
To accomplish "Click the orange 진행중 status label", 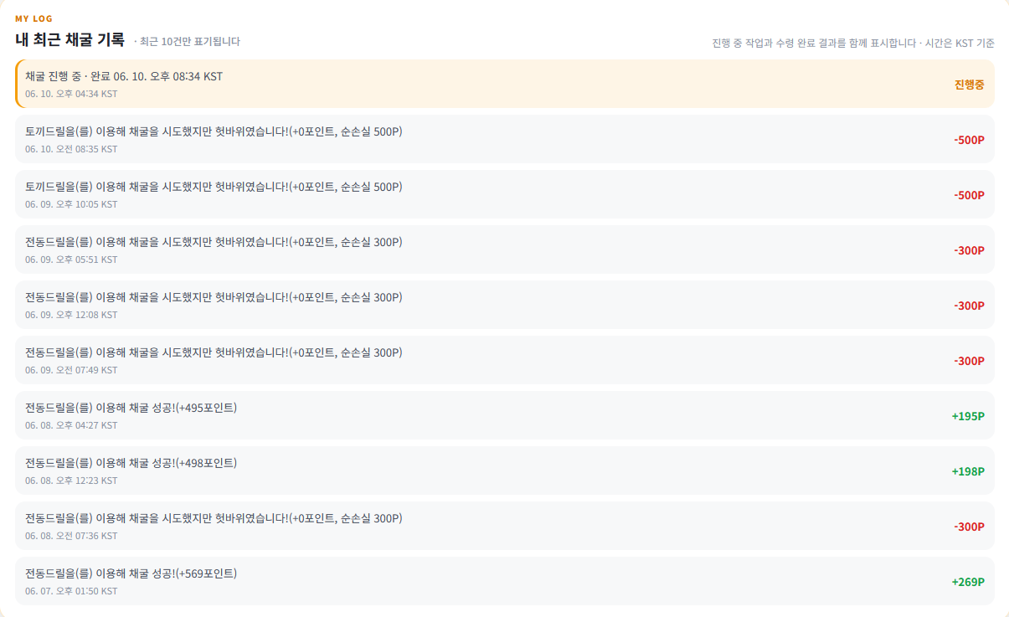I will pos(969,85).
